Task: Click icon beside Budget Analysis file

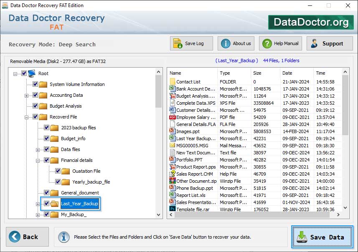Action: (x=173, y=96)
